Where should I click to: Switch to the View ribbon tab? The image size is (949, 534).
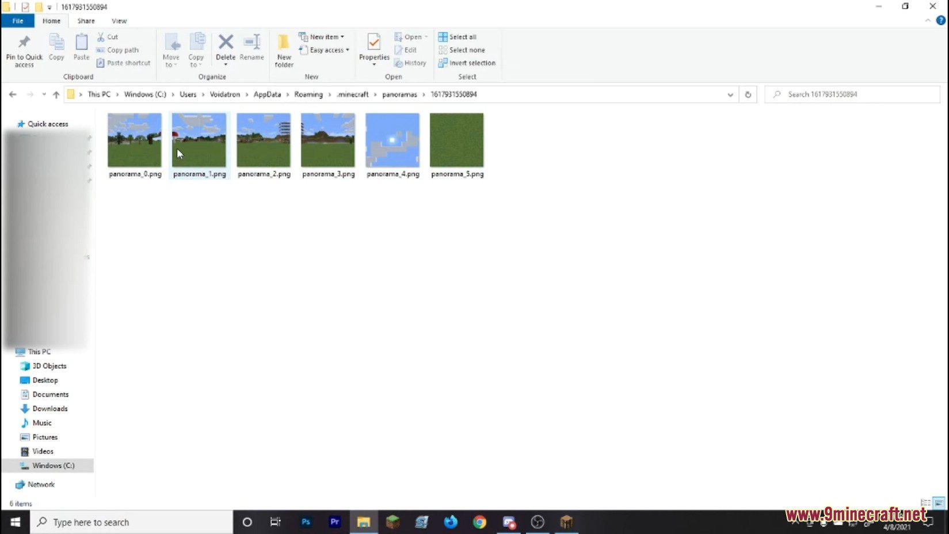119,21
